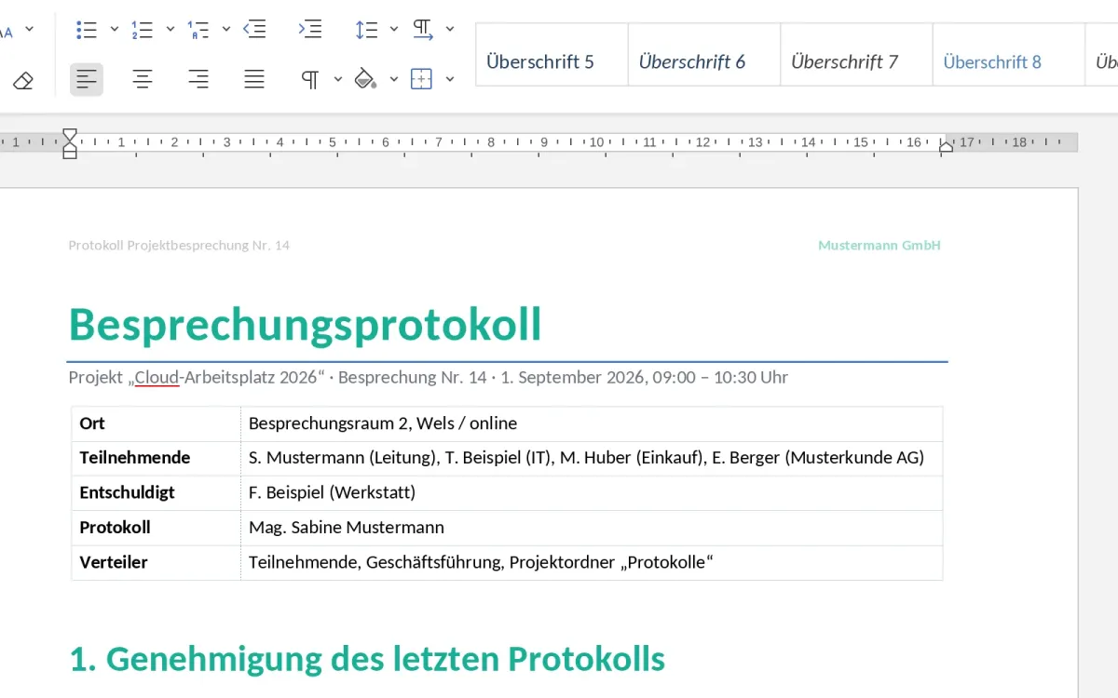This screenshot has width=1118, height=698.
Task: Click the Verteiler table cell
Action: pos(157,562)
